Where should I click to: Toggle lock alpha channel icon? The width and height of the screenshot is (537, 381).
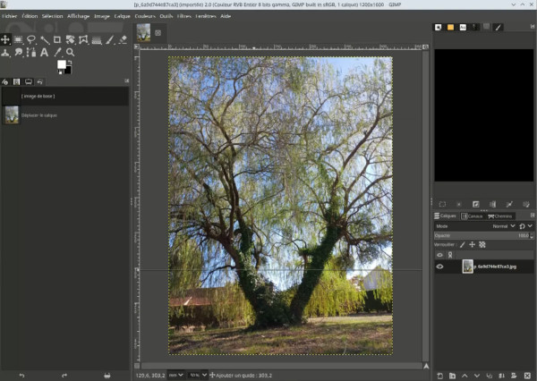pyautogui.click(x=482, y=245)
